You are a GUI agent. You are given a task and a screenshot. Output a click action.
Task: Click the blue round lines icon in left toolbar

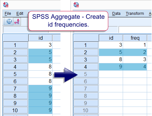[x=9, y=21]
